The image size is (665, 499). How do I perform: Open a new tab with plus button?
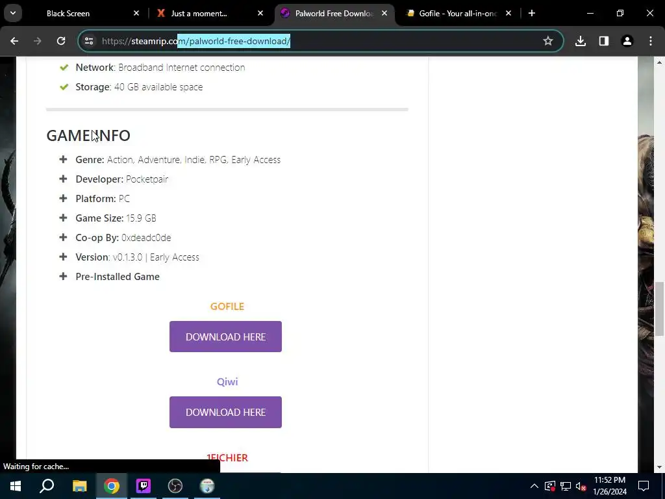click(532, 13)
